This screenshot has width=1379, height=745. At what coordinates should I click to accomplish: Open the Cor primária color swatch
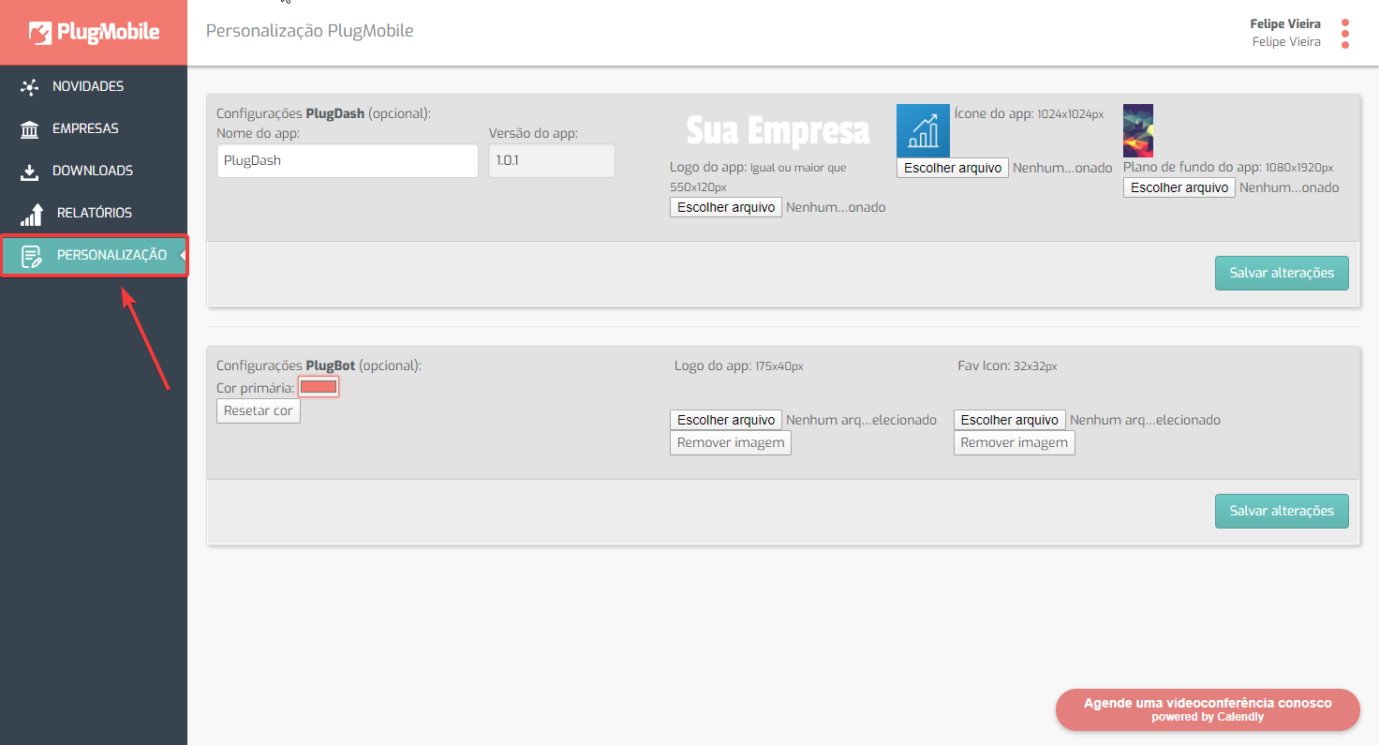tap(319, 387)
